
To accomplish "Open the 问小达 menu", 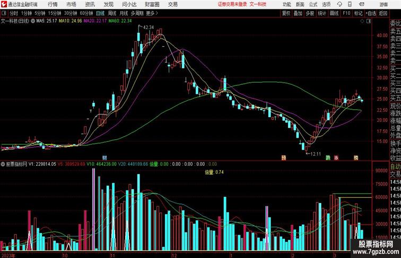I will [129, 4].
